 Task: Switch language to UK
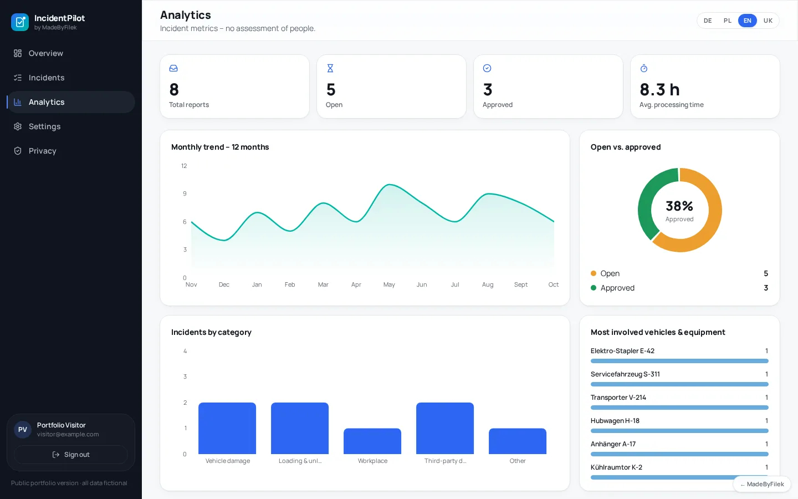(x=768, y=21)
